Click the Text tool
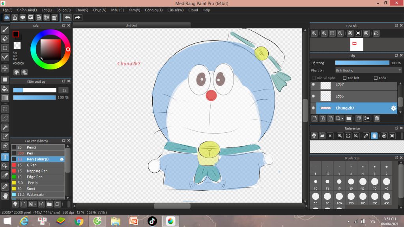The image size is (404, 227). (x=5, y=157)
